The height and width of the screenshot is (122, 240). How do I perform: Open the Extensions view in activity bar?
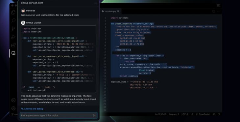[13, 45]
